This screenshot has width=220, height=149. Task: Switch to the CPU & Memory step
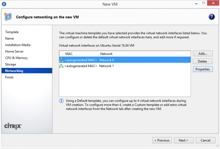[x=16, y=58]
